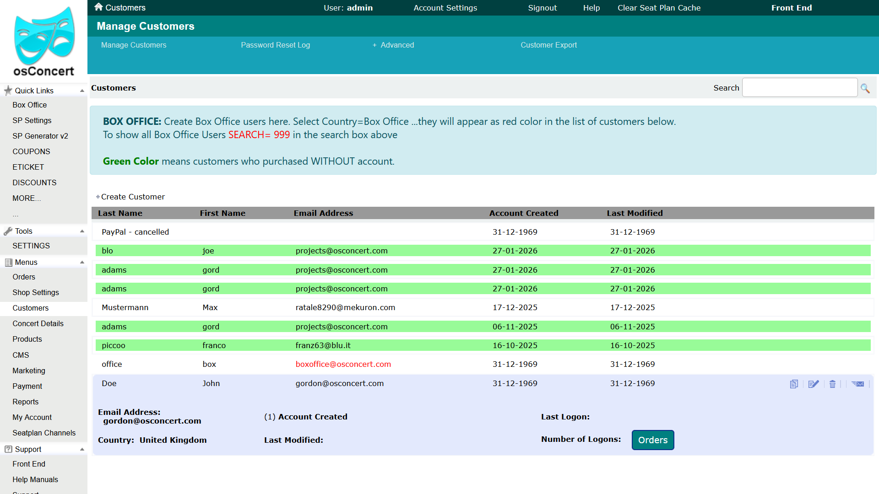Collapse the Quick Links section arrow
This screenshot has height=494, width=879.
(x=82, y=91)
